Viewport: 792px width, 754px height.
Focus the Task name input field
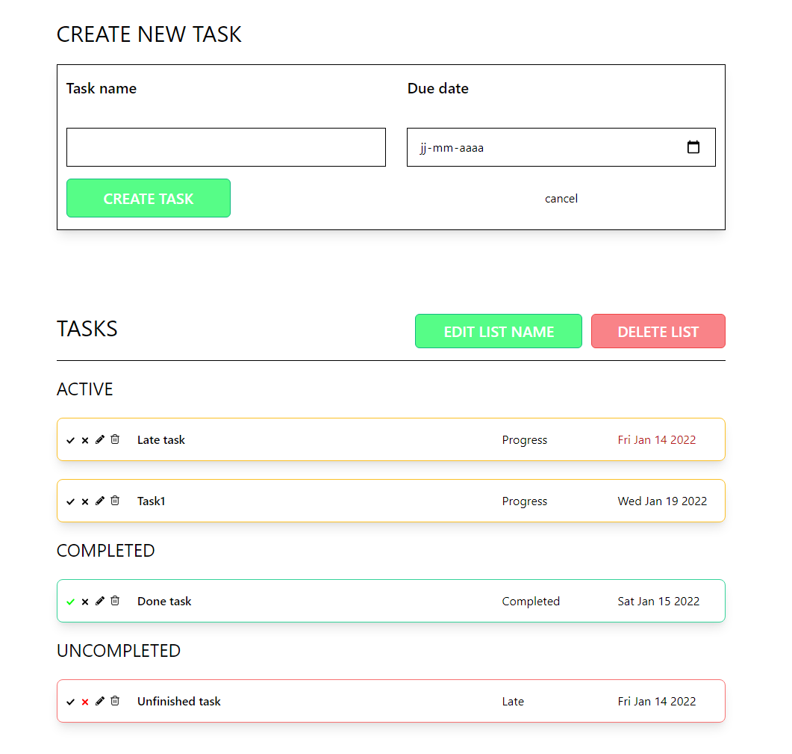point(226,147)
